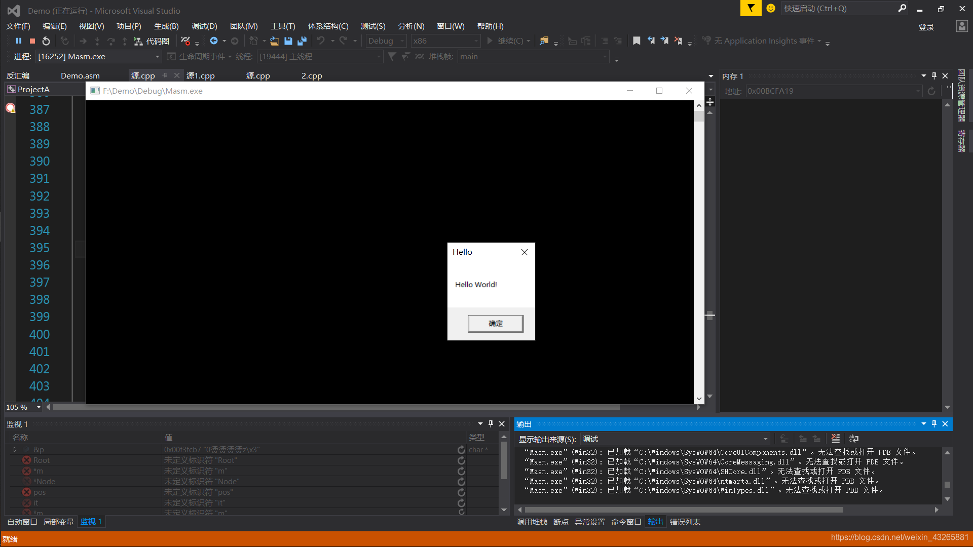Screen dimensions: 973x547
Task: Pause debugging with the Break All icon
Action: point(19,41)
